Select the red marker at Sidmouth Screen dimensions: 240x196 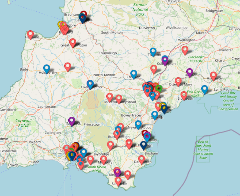click(x=184, y=95)
